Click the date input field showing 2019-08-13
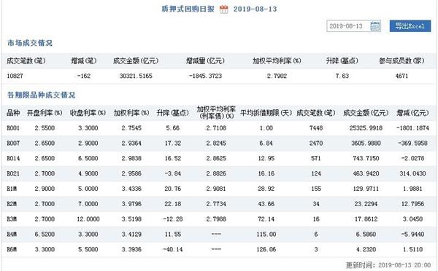438x271 pixels. pos(353,26)
